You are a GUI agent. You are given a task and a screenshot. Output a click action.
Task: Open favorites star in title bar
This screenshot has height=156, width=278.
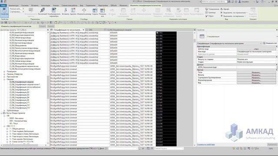[x=236, y=2]
